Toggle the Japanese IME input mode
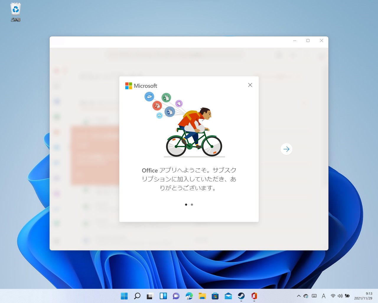The image size is (378, 303). (x=324, y=296)
